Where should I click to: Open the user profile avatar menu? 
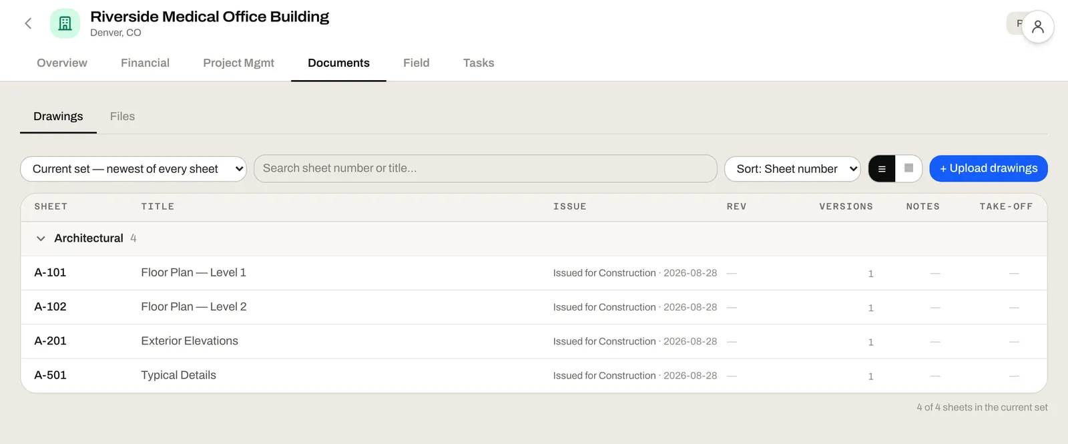coord(1037,27)
